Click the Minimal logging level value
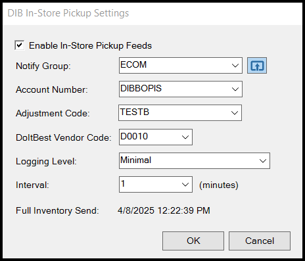 point(136,160)
